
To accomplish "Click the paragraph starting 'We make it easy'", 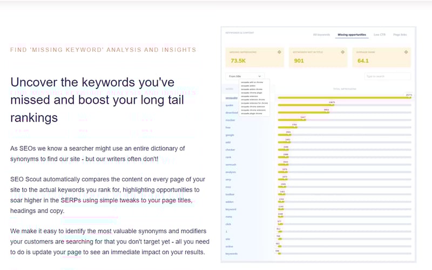I will (110, 241).
